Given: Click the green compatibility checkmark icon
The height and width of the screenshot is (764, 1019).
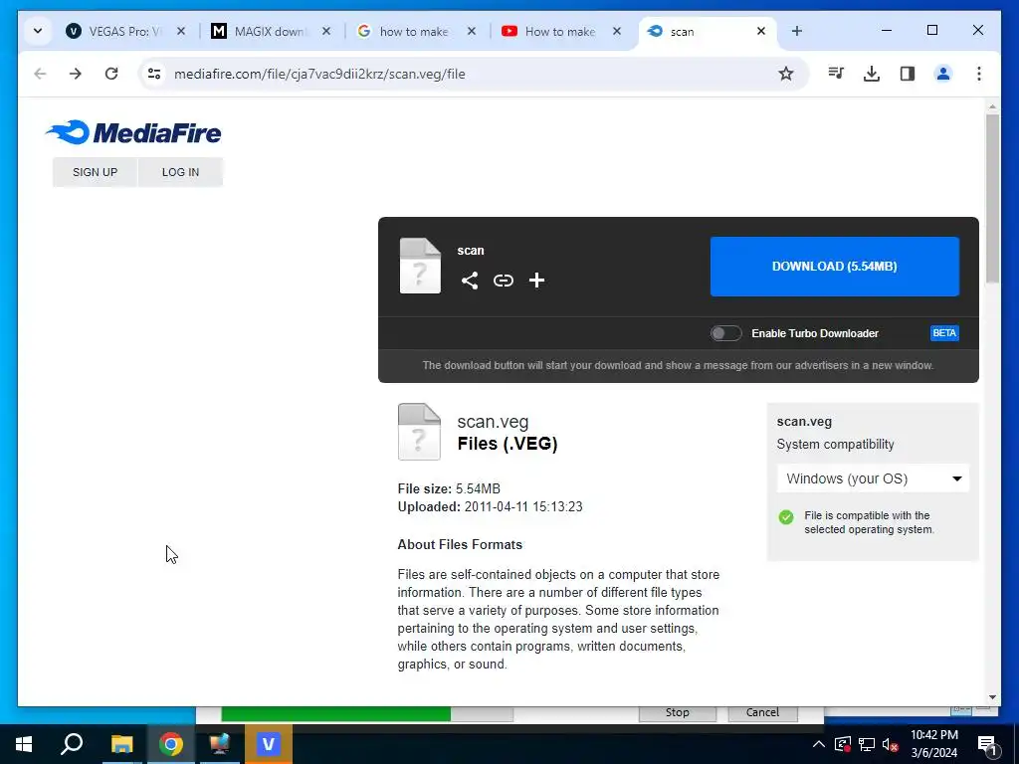Looking at the screenshot, I should coord(786,517).
